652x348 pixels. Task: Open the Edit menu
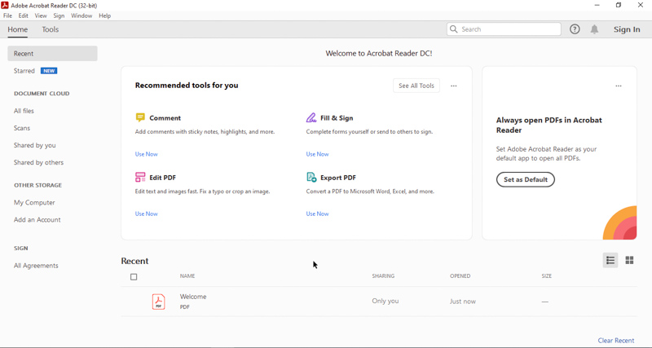pos(24,15)
